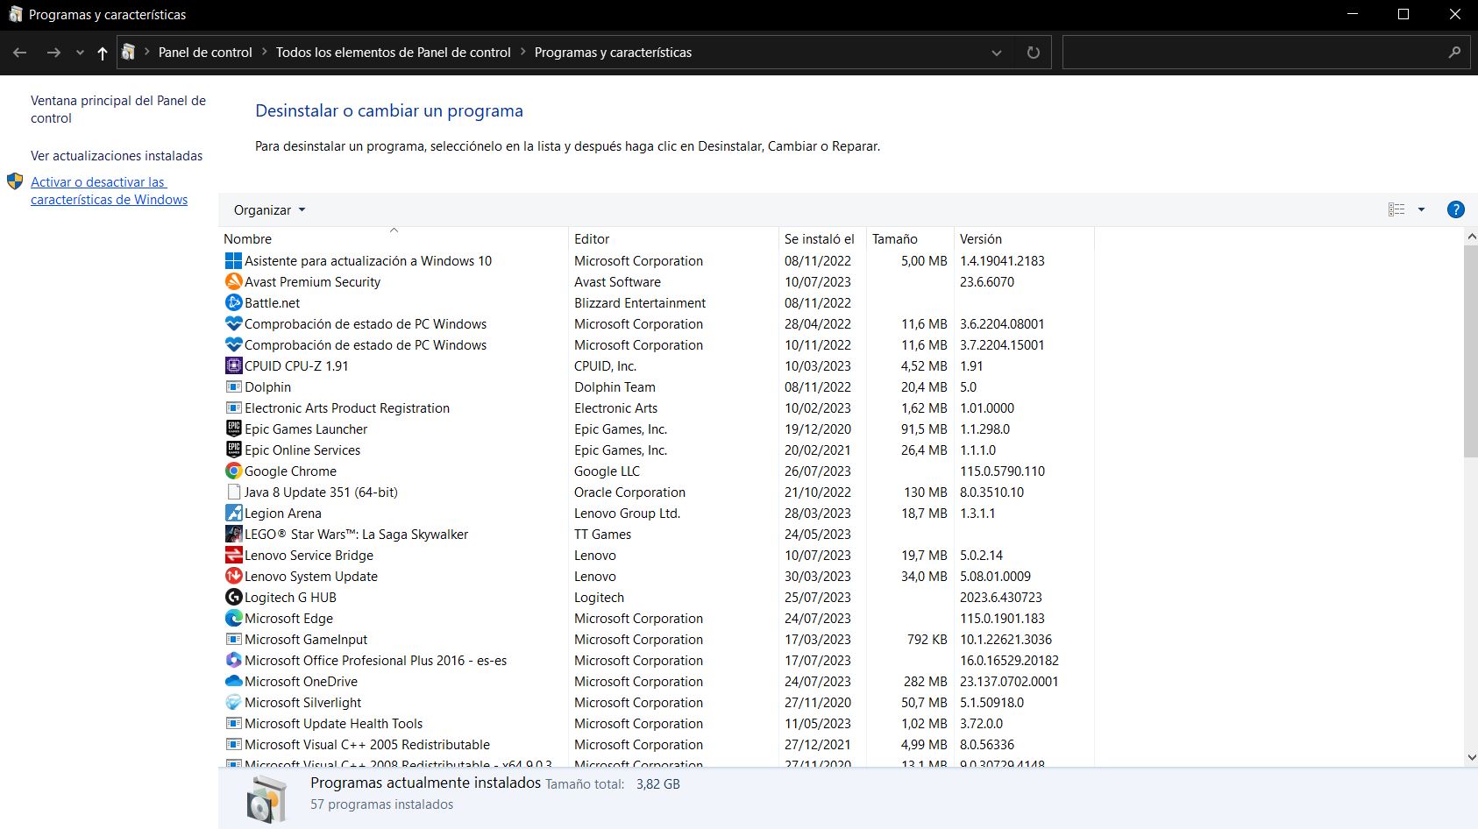Click the Battle.net program icon

[233, 302]
